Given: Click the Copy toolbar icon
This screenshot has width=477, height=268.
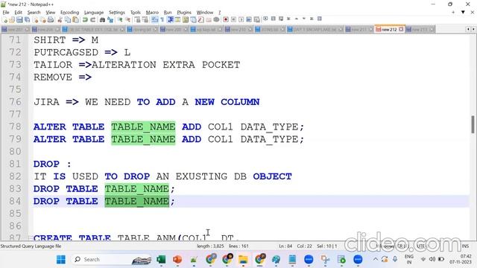Looking at the screenshot, I should tap(68, 20).
